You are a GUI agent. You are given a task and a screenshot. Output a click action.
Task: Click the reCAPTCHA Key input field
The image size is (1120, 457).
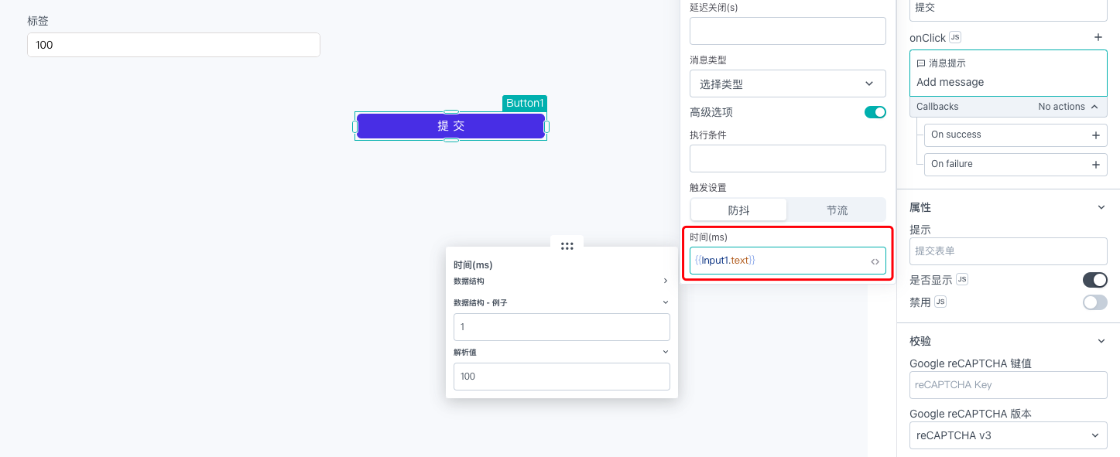1008,384
